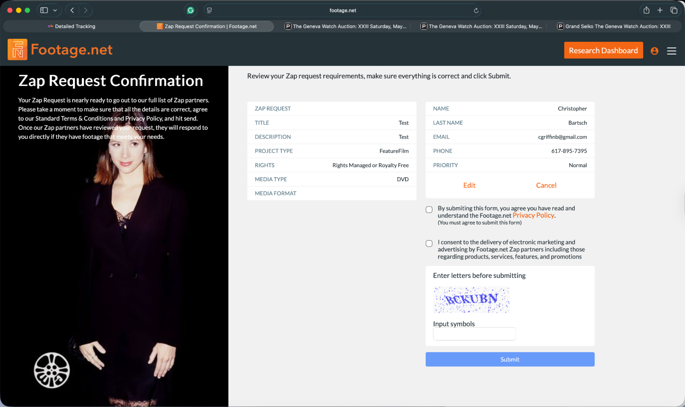The width and height of the screenshot is (685, 407).
Task: Click the film reel logo on photo
Action: 52,370
